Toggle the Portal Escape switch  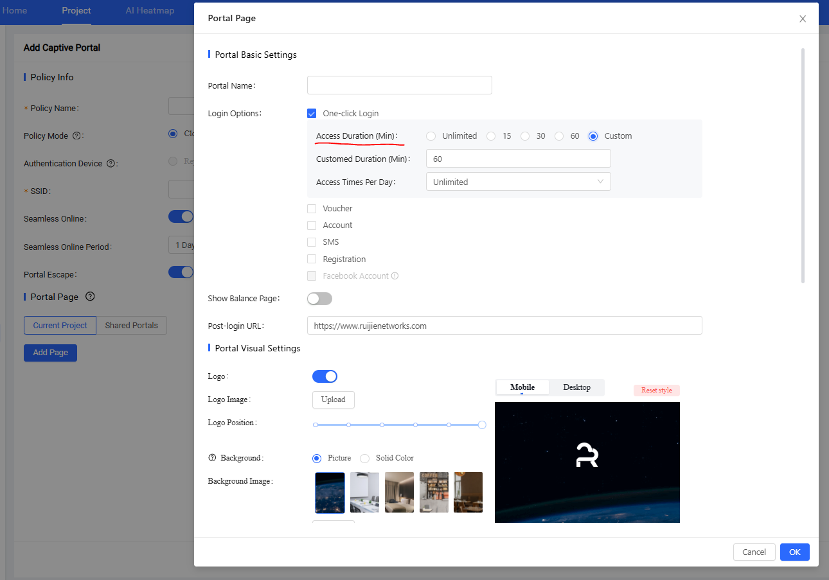(x=181, y=272)
